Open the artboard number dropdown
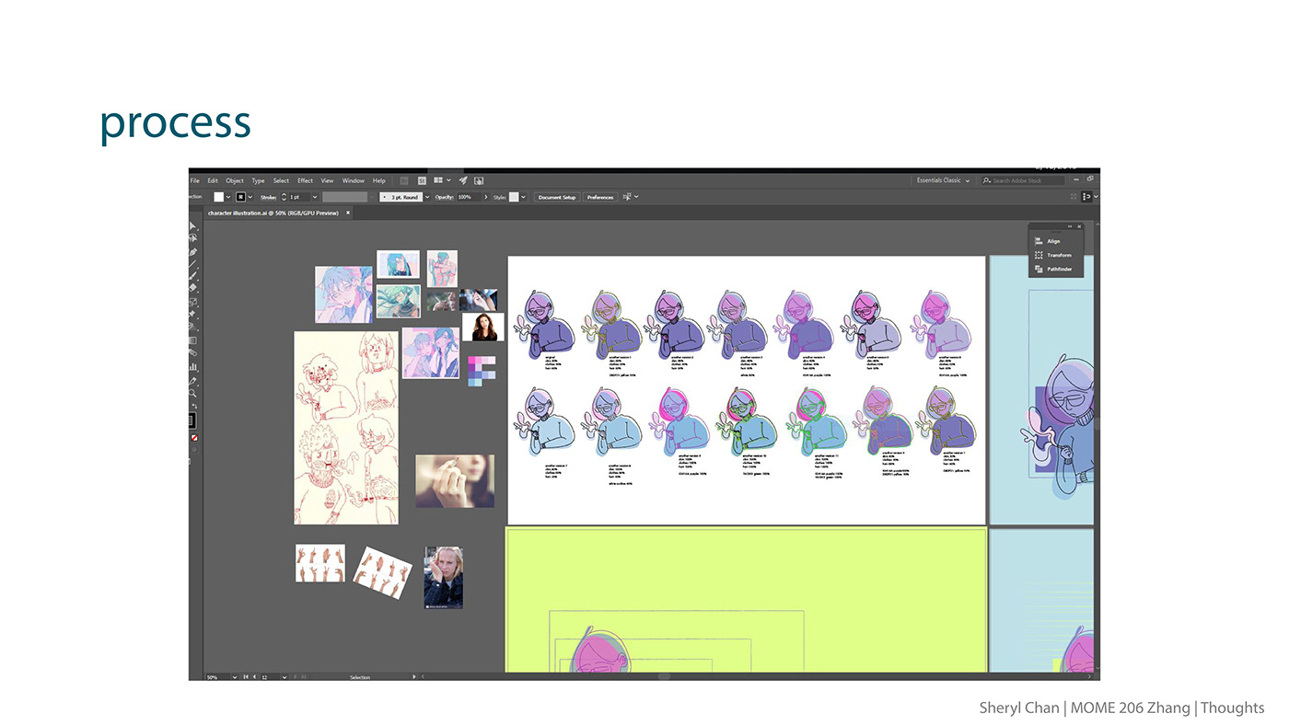This screenshot has width=1289, height=725. 285,677
